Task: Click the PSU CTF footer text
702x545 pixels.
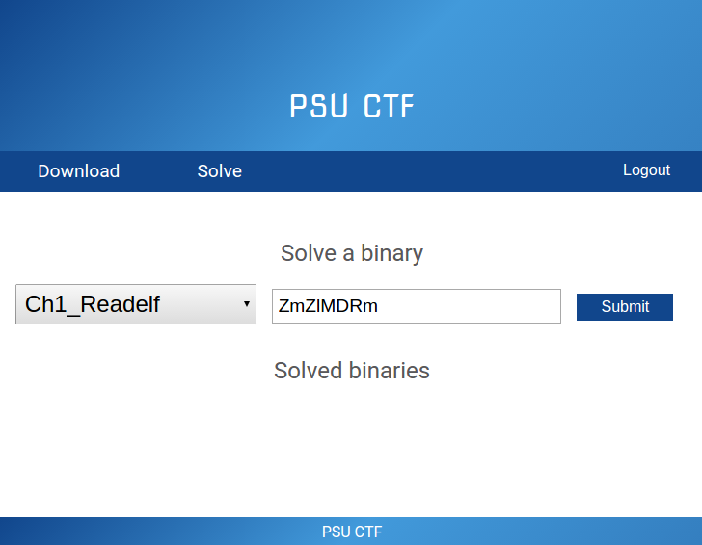Action: point(351,532)
